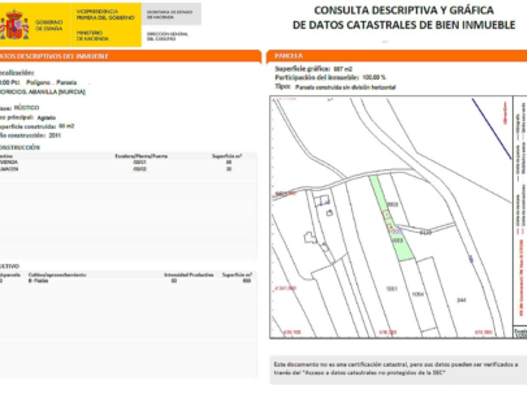This screenshot has width=527, height=395.
Task: Click 'Cultivo/aprovechamiento' column header
Action: [x=57, y=275]
